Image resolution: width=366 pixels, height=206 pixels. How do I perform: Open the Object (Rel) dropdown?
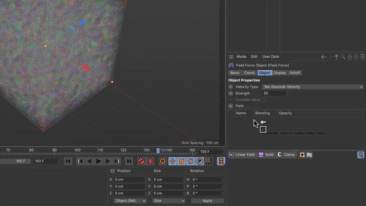130,201
